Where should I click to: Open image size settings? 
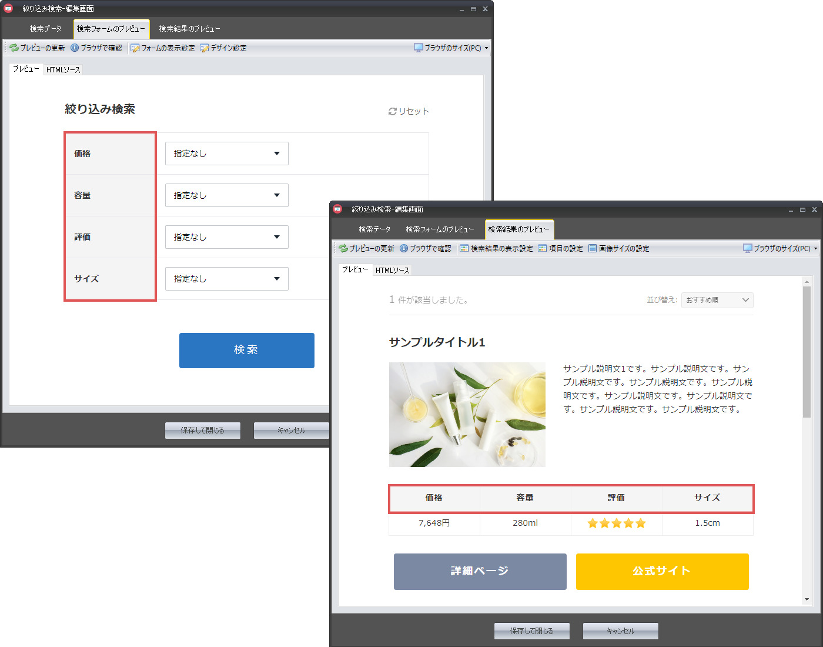(x=618, y=249)
